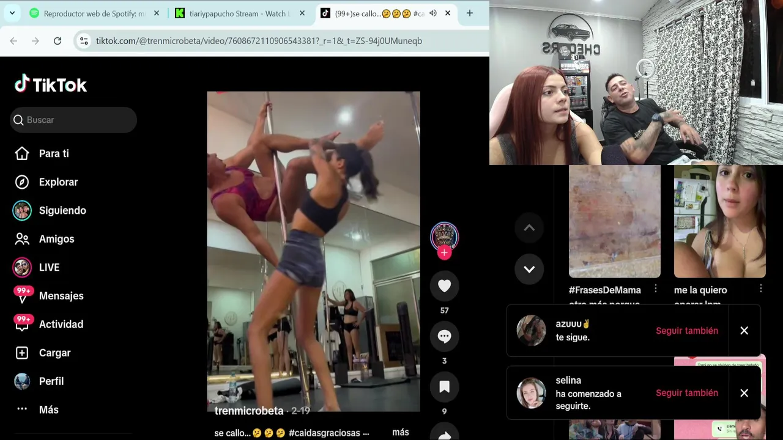Go to previous video with up chevron
This screenshot has height=440, width=783.
(529, 228)
